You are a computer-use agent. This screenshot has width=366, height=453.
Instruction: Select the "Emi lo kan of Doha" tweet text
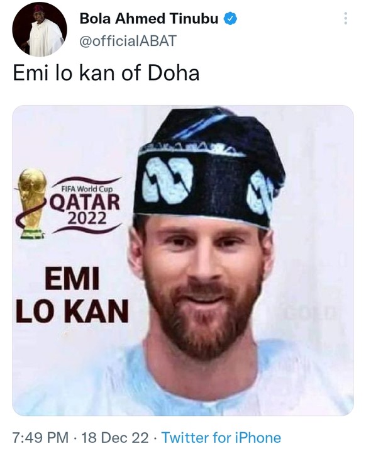coord(106,73)
